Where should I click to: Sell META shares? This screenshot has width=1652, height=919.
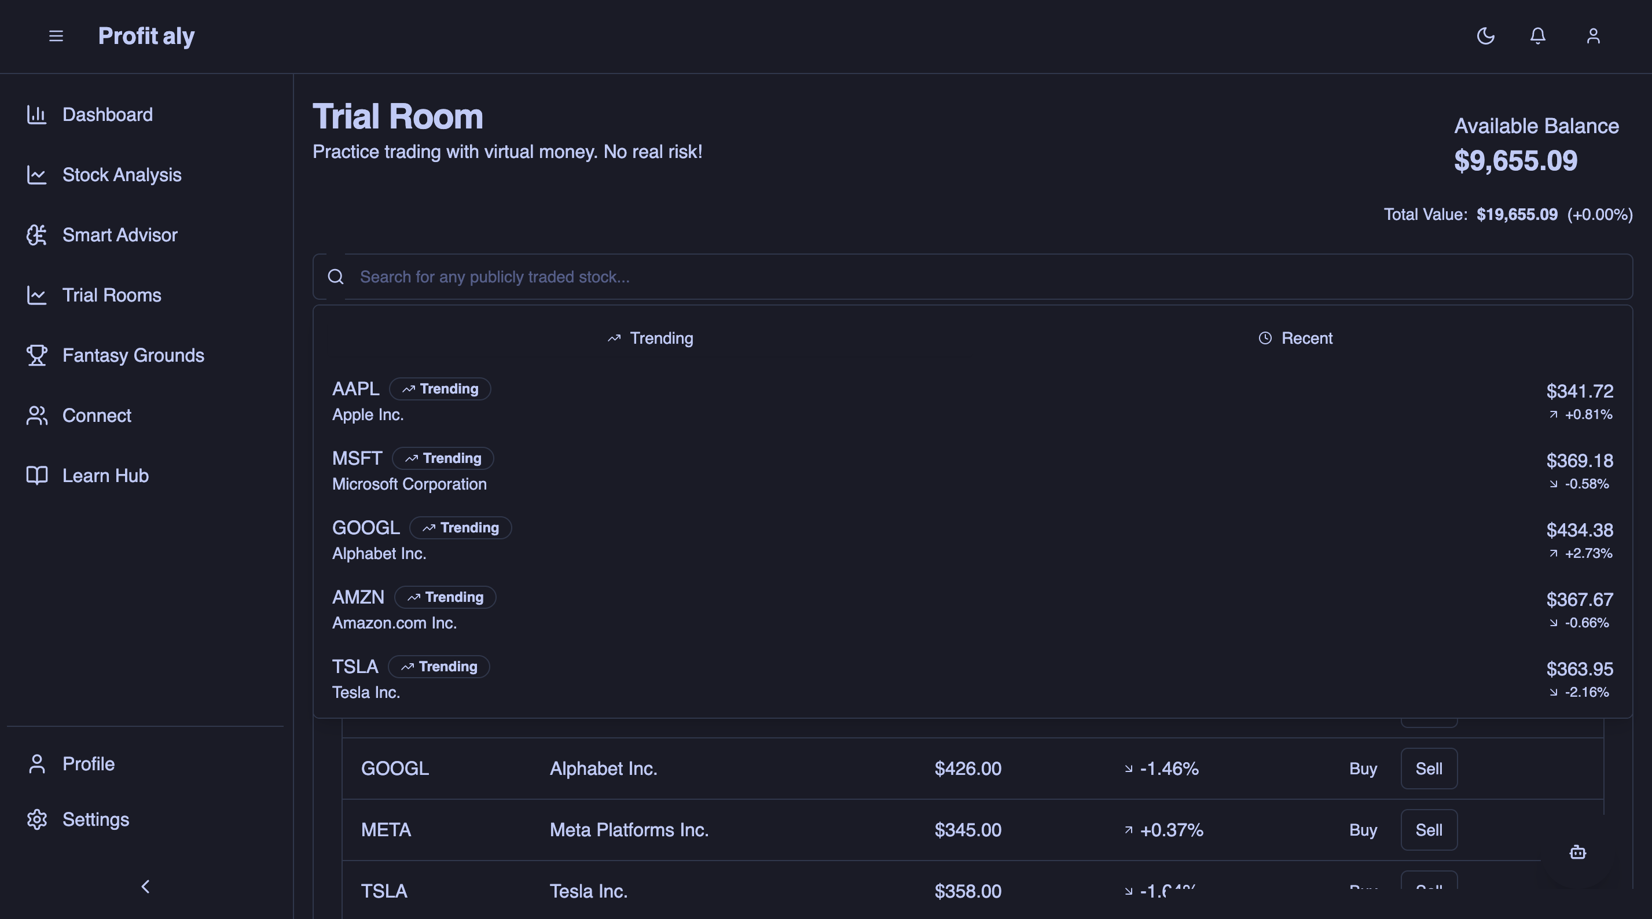point(1429,830)
